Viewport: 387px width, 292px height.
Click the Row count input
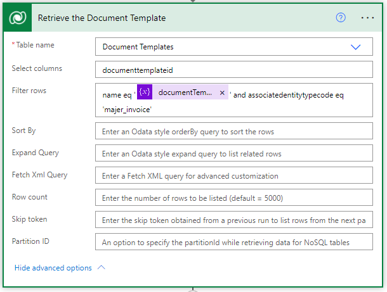click(233, 198)
